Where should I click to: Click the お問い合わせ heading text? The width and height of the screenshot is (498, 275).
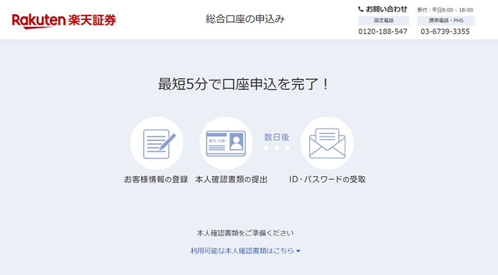386,9
